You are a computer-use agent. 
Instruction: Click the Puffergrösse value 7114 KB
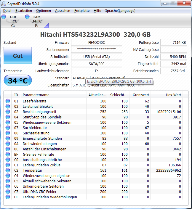click(x=174, y=43)
